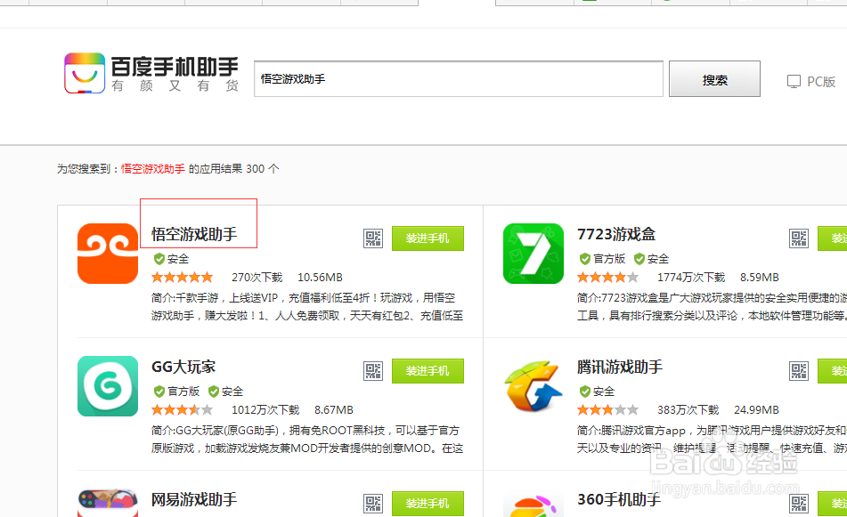This screenshot has width=847, height=517.
Task: Click the 搜索 search button
Action: coord(714,79)
